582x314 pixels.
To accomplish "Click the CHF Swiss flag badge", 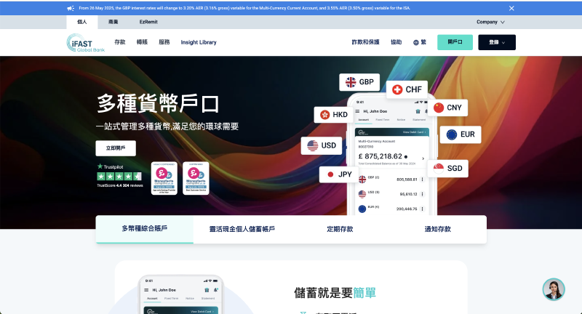I will (407, 89).
